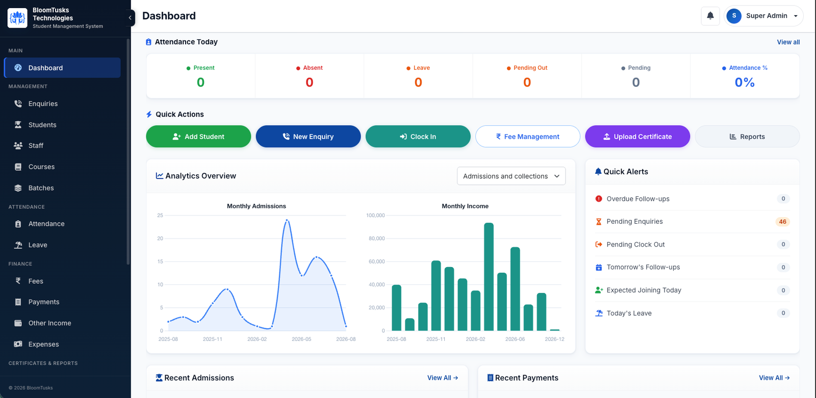Click the Present attendance count card
This screenshot has width=816, height=398.
(x=200, y=76)
